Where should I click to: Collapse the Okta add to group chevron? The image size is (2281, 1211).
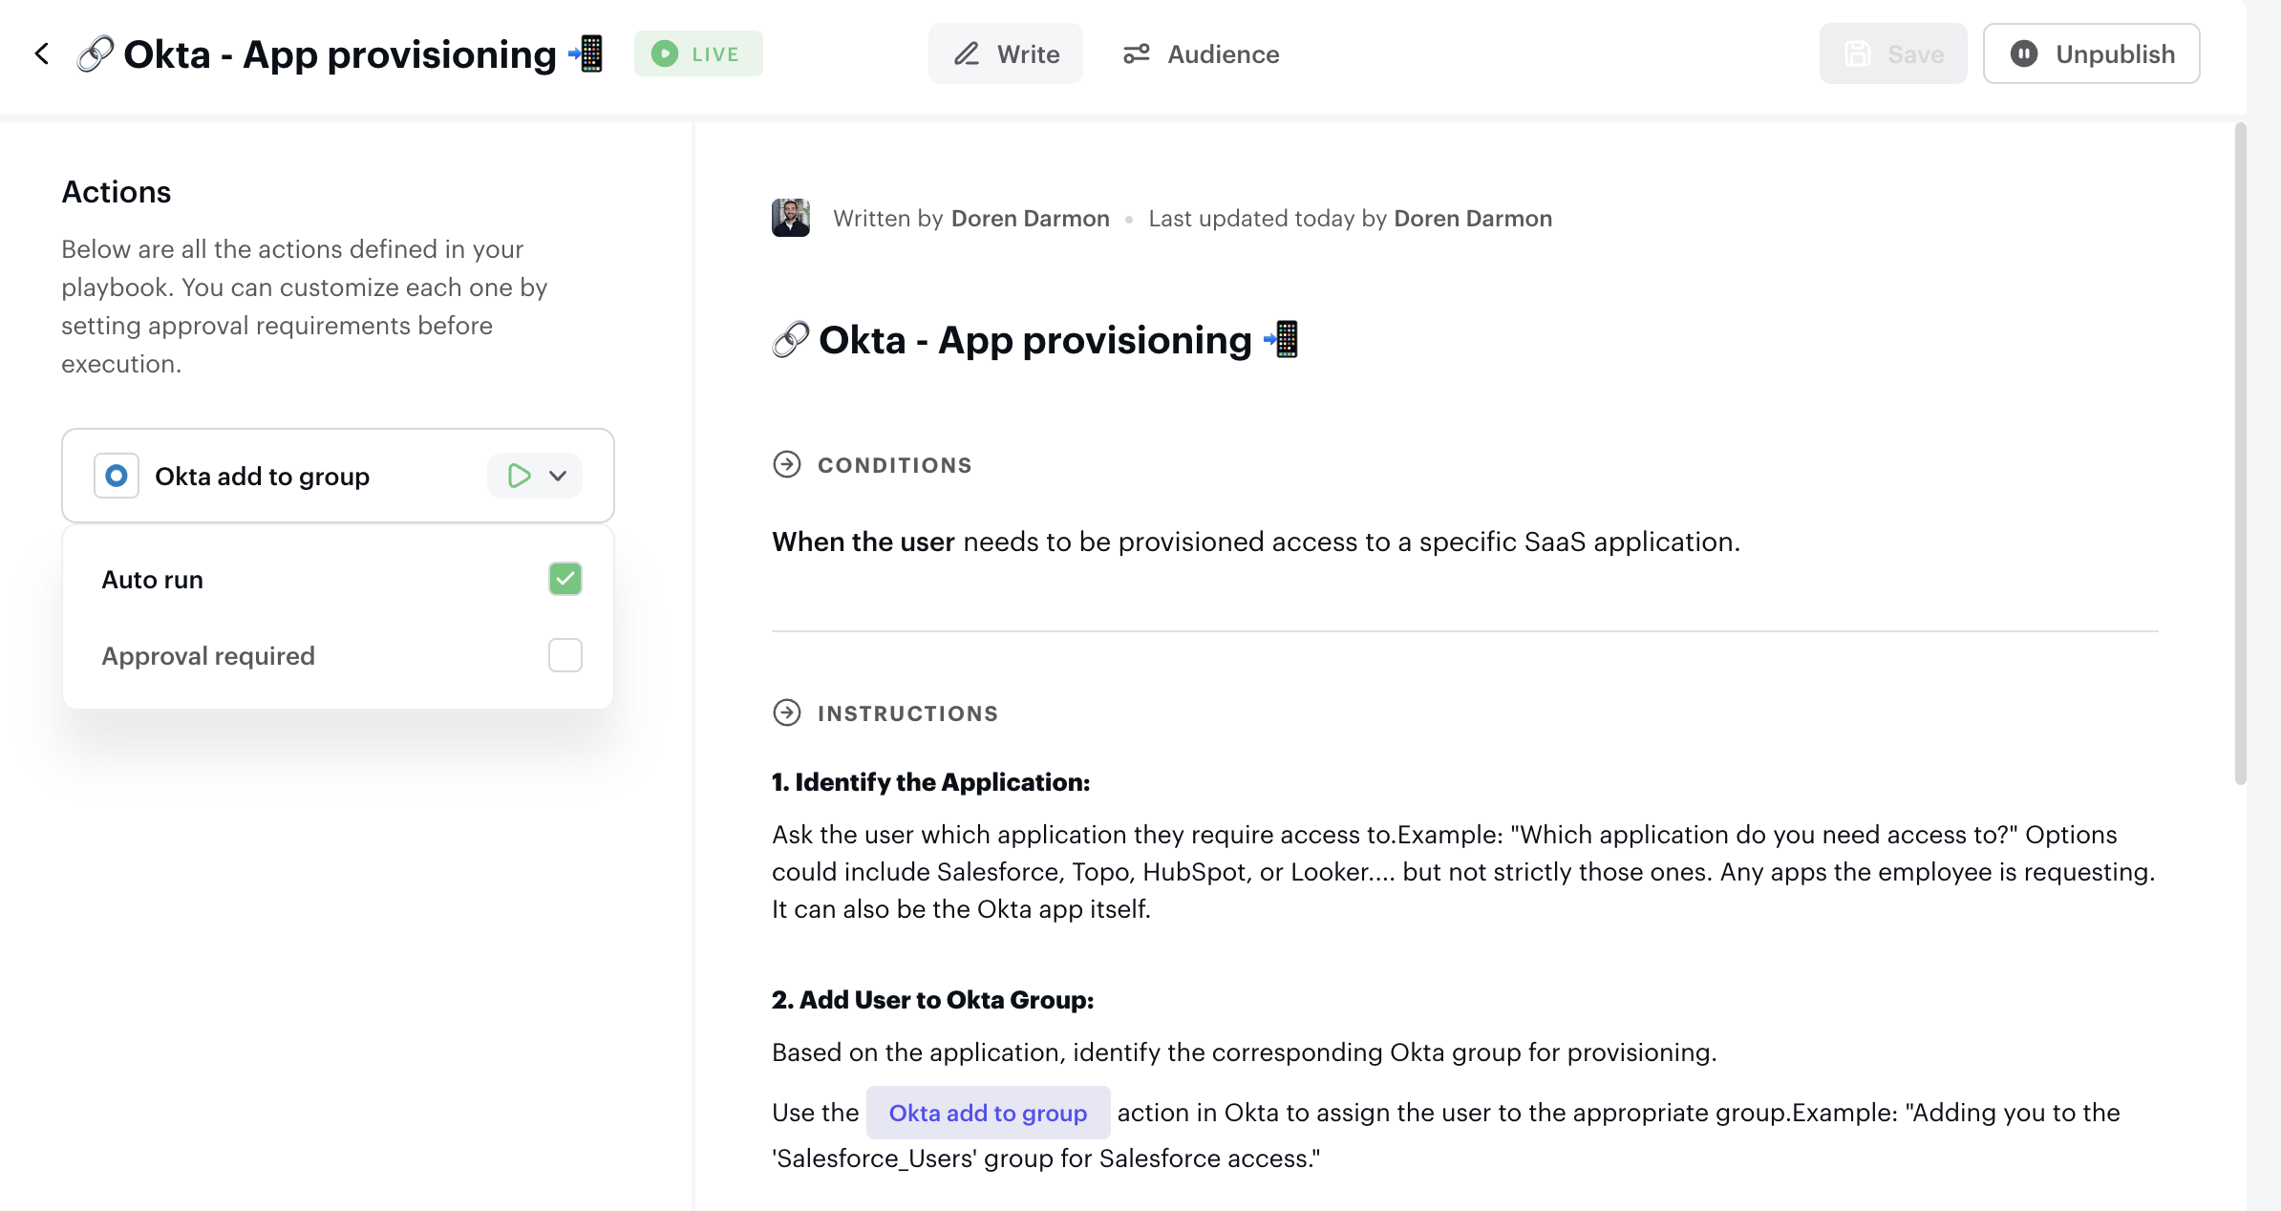559,476
